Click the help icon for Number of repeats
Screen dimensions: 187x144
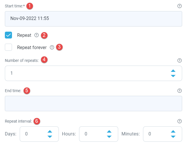point(179,60)
